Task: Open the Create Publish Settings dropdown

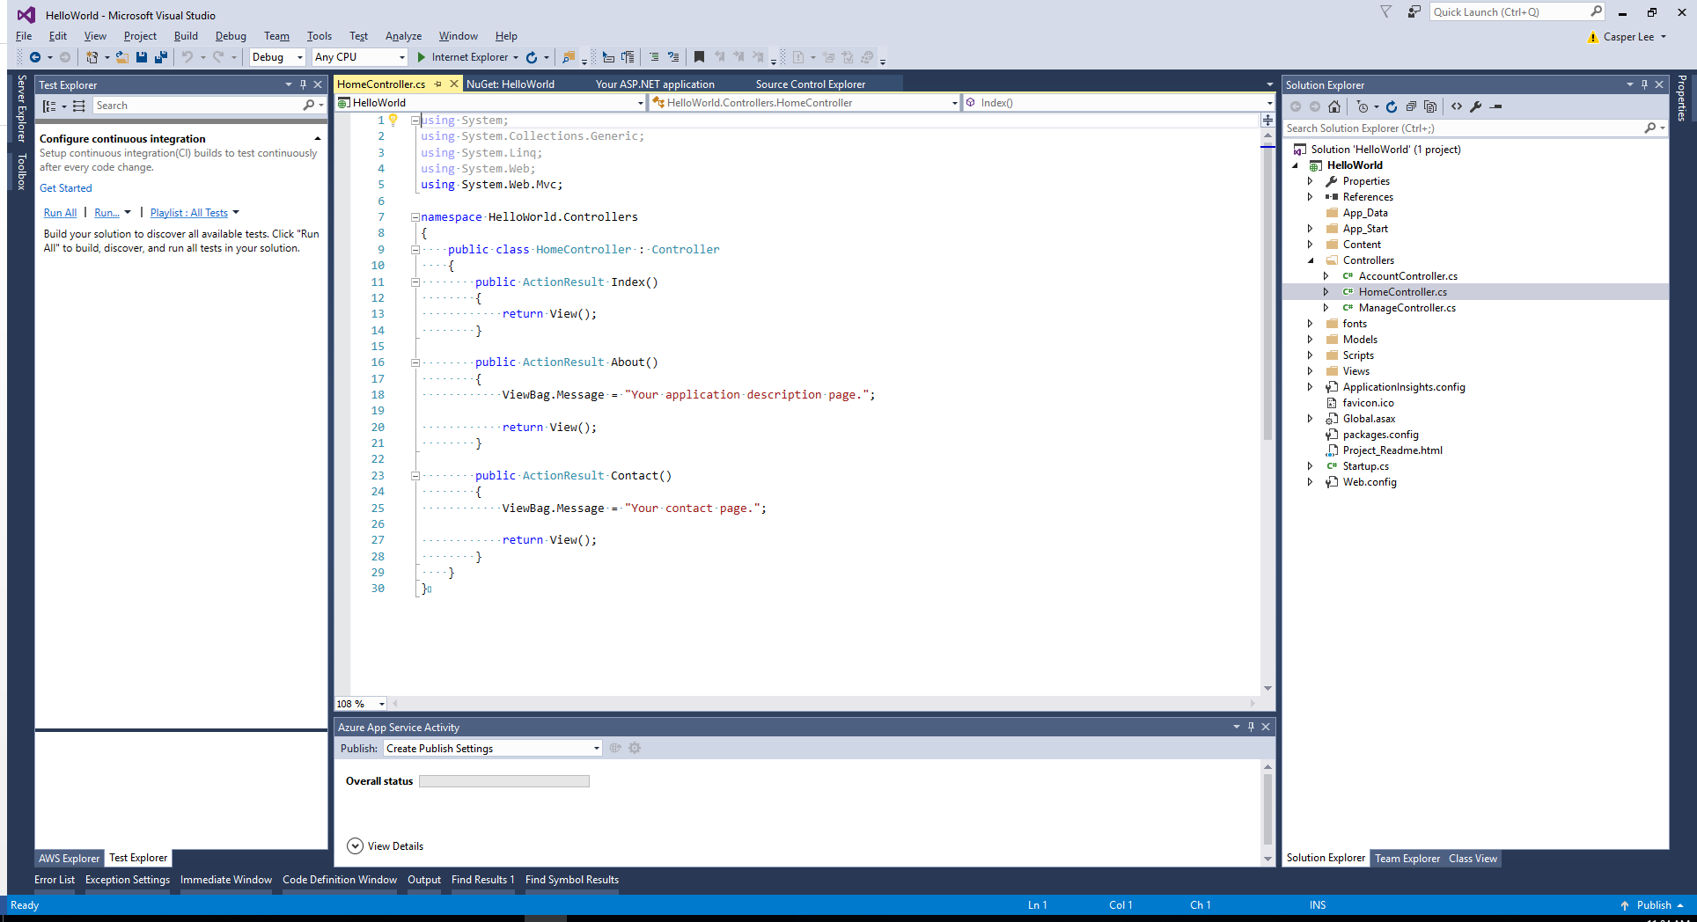Action: click(x=596, y=749)
